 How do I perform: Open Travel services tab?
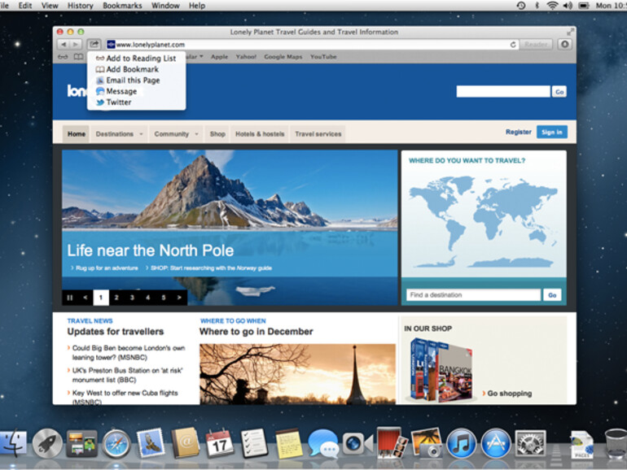pos(318,134)
